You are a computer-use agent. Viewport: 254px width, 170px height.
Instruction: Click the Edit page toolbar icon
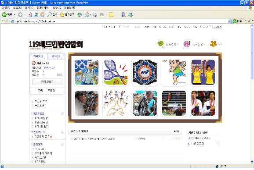pyautogui.click(x=102, y=15)
